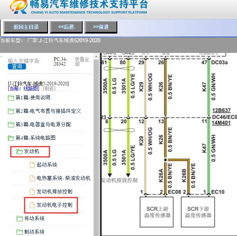Go back with the <<后退 button
Screen dimensions: 237x236
coord(66,27)
